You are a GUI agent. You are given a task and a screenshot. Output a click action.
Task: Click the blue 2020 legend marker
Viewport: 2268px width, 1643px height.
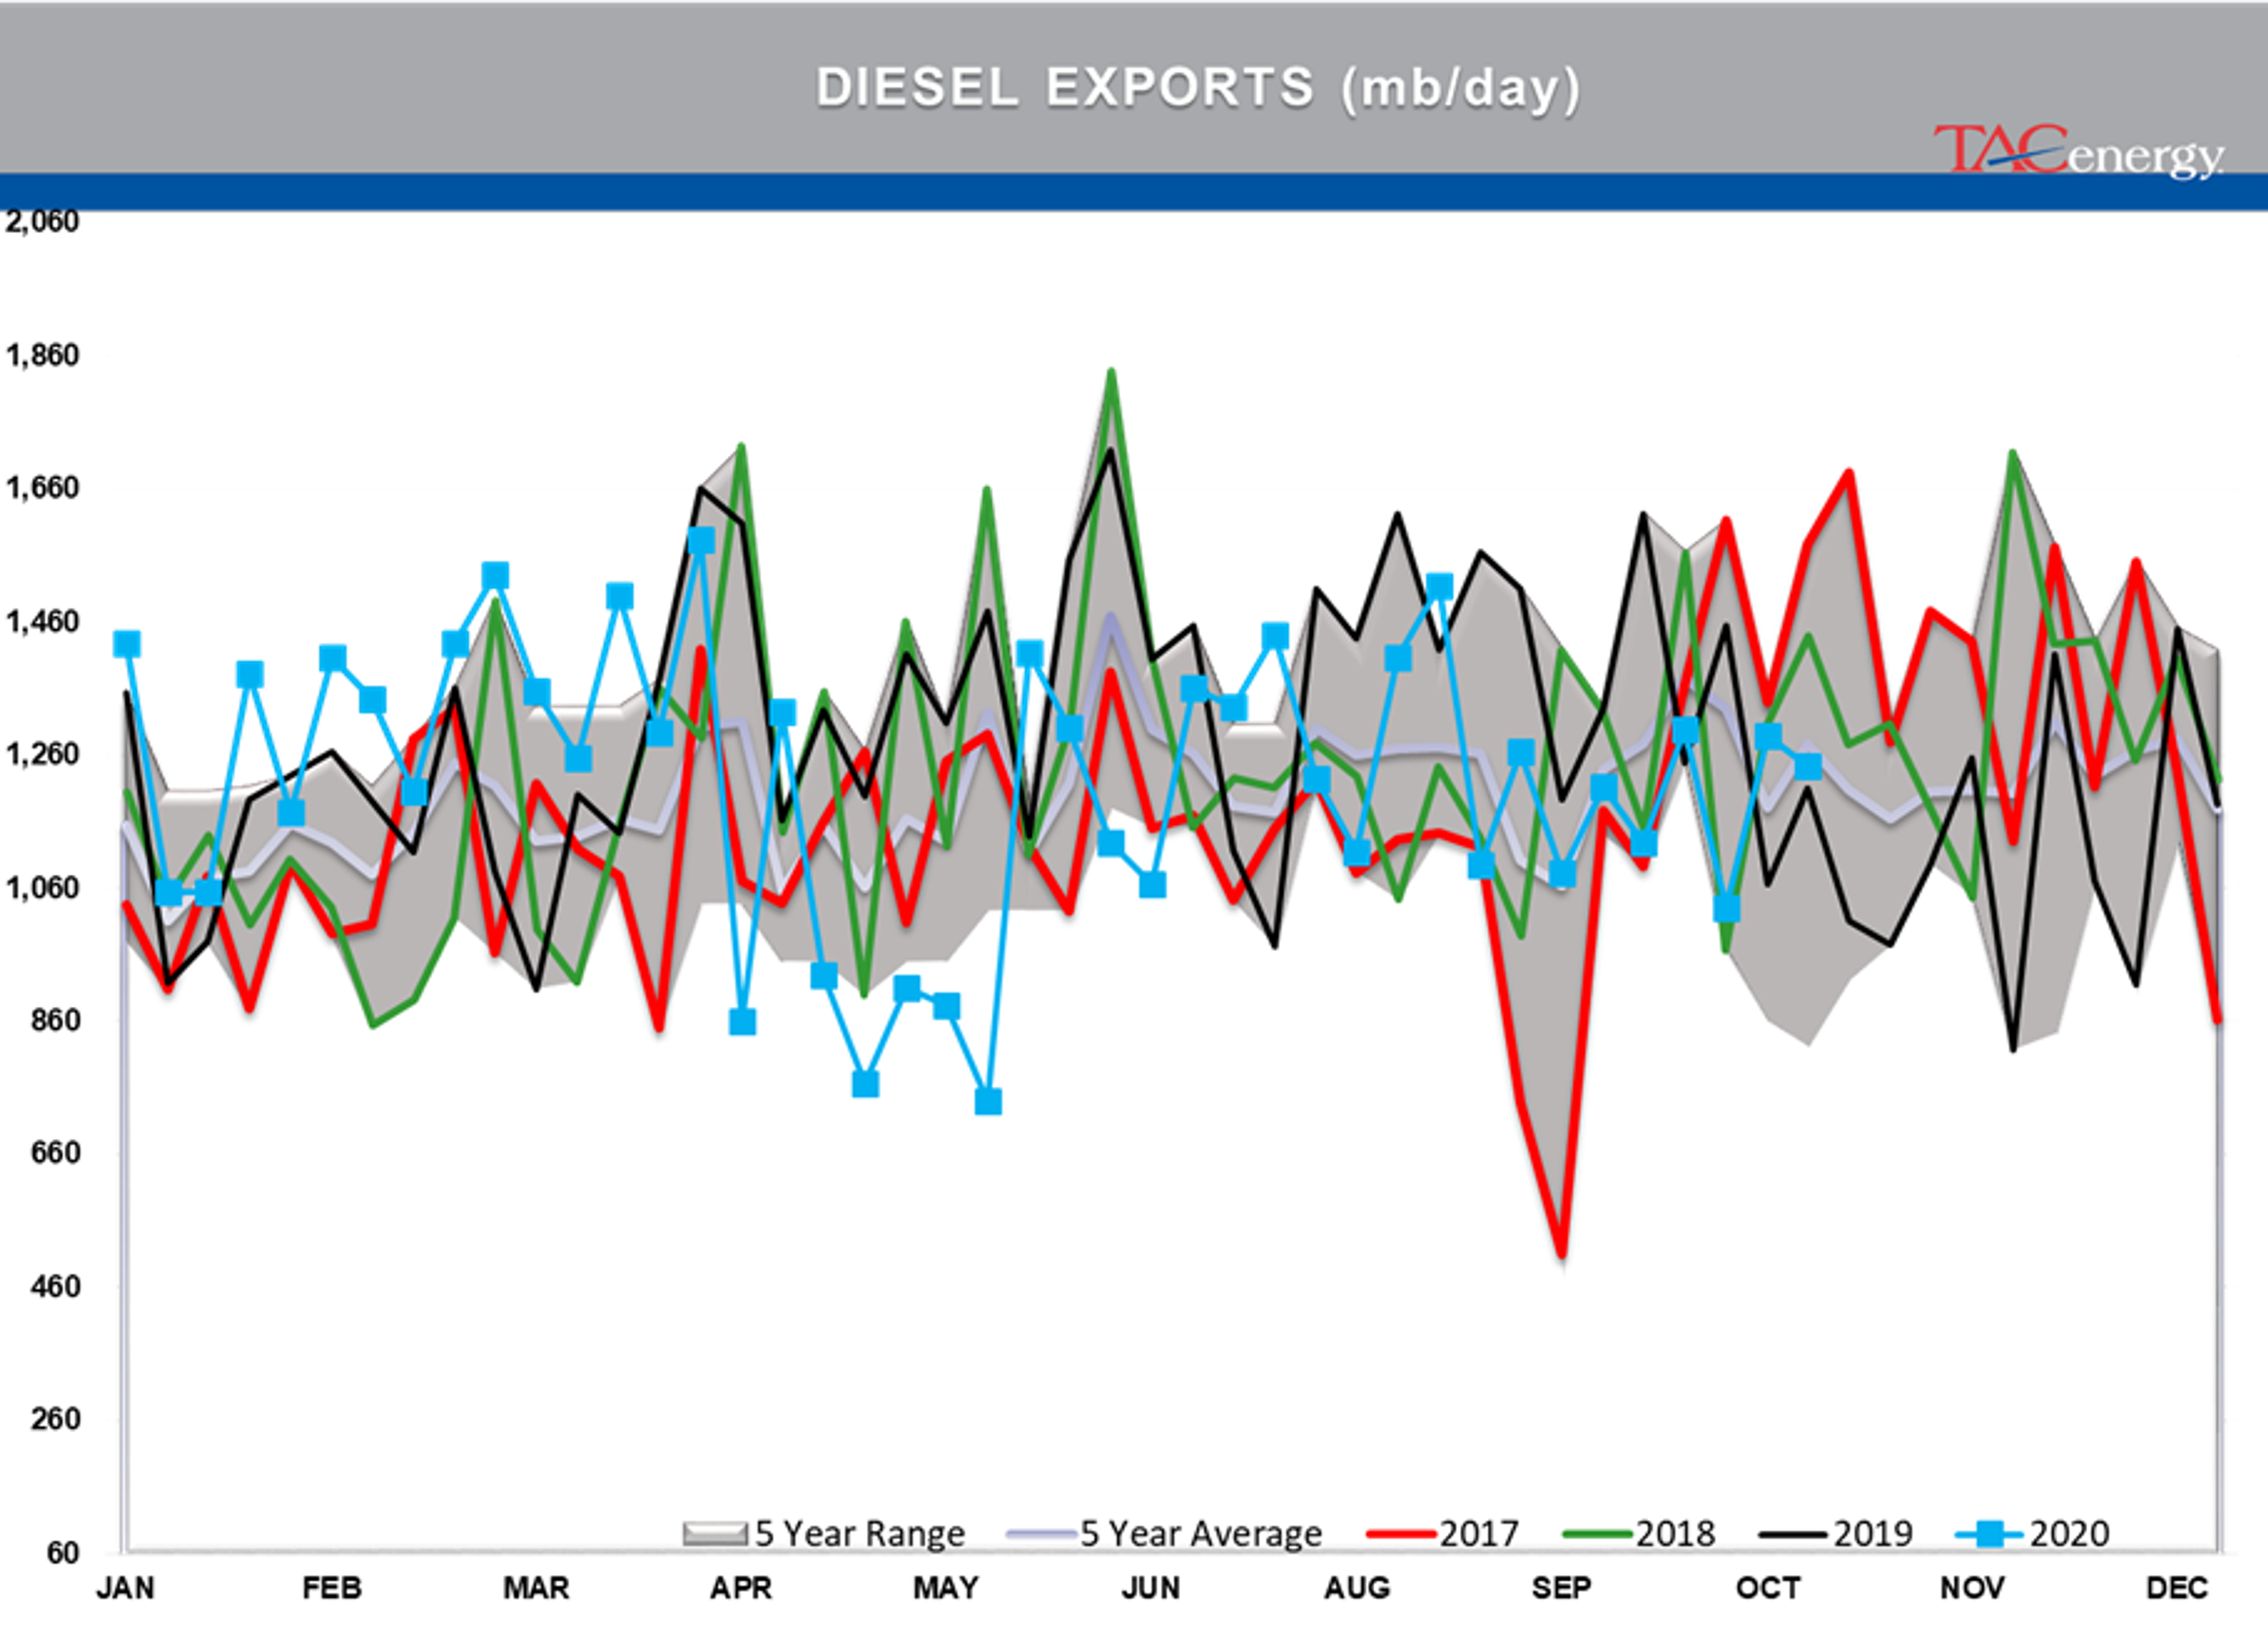(1991, 1534)
